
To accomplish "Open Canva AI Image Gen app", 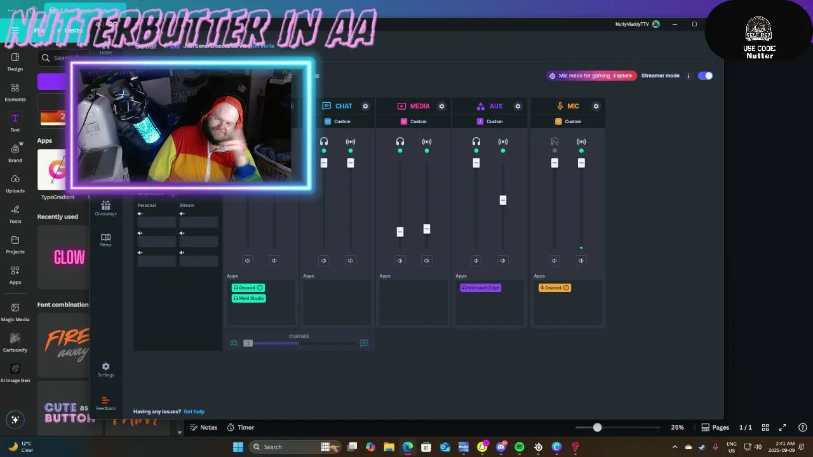I will [15, 373].
